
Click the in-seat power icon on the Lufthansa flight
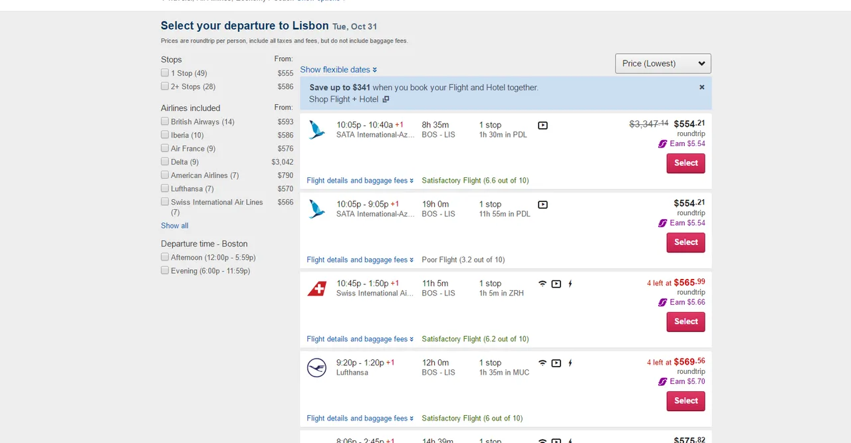570,363
